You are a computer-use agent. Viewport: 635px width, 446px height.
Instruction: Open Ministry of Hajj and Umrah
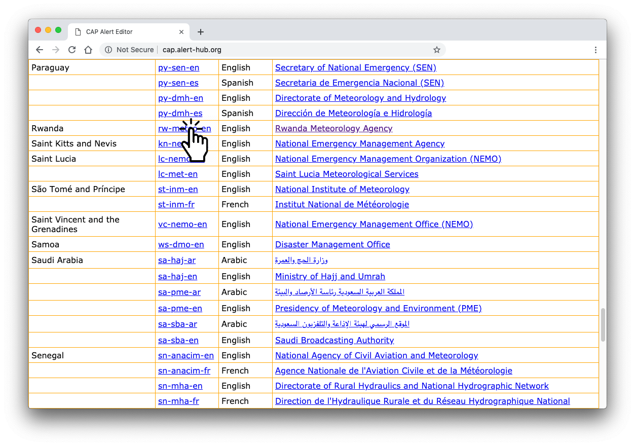tap(330, 276)
